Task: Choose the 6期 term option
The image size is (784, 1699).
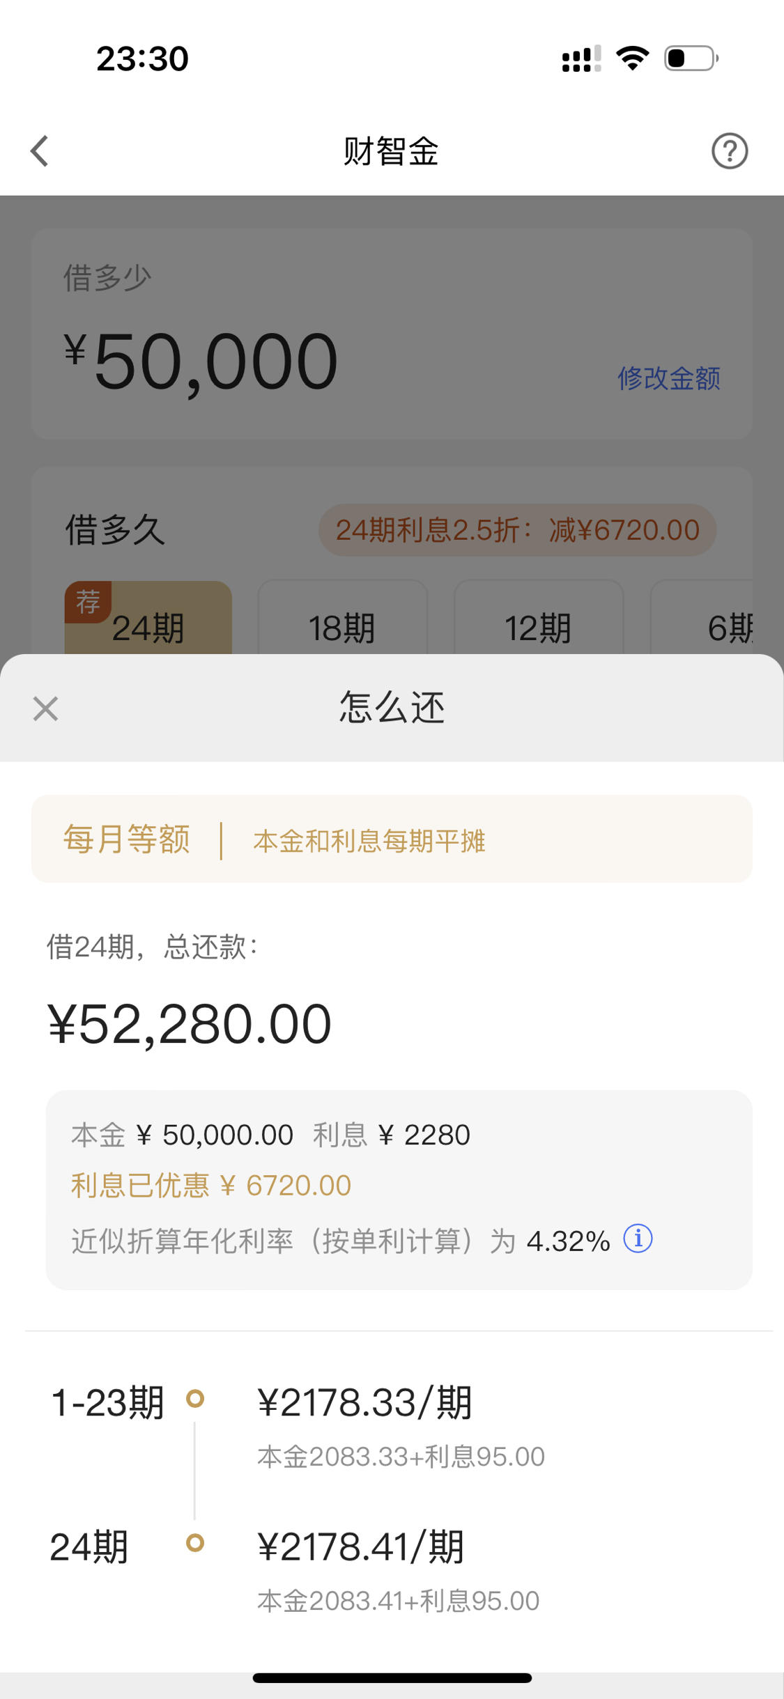Action: click(702, 618)
